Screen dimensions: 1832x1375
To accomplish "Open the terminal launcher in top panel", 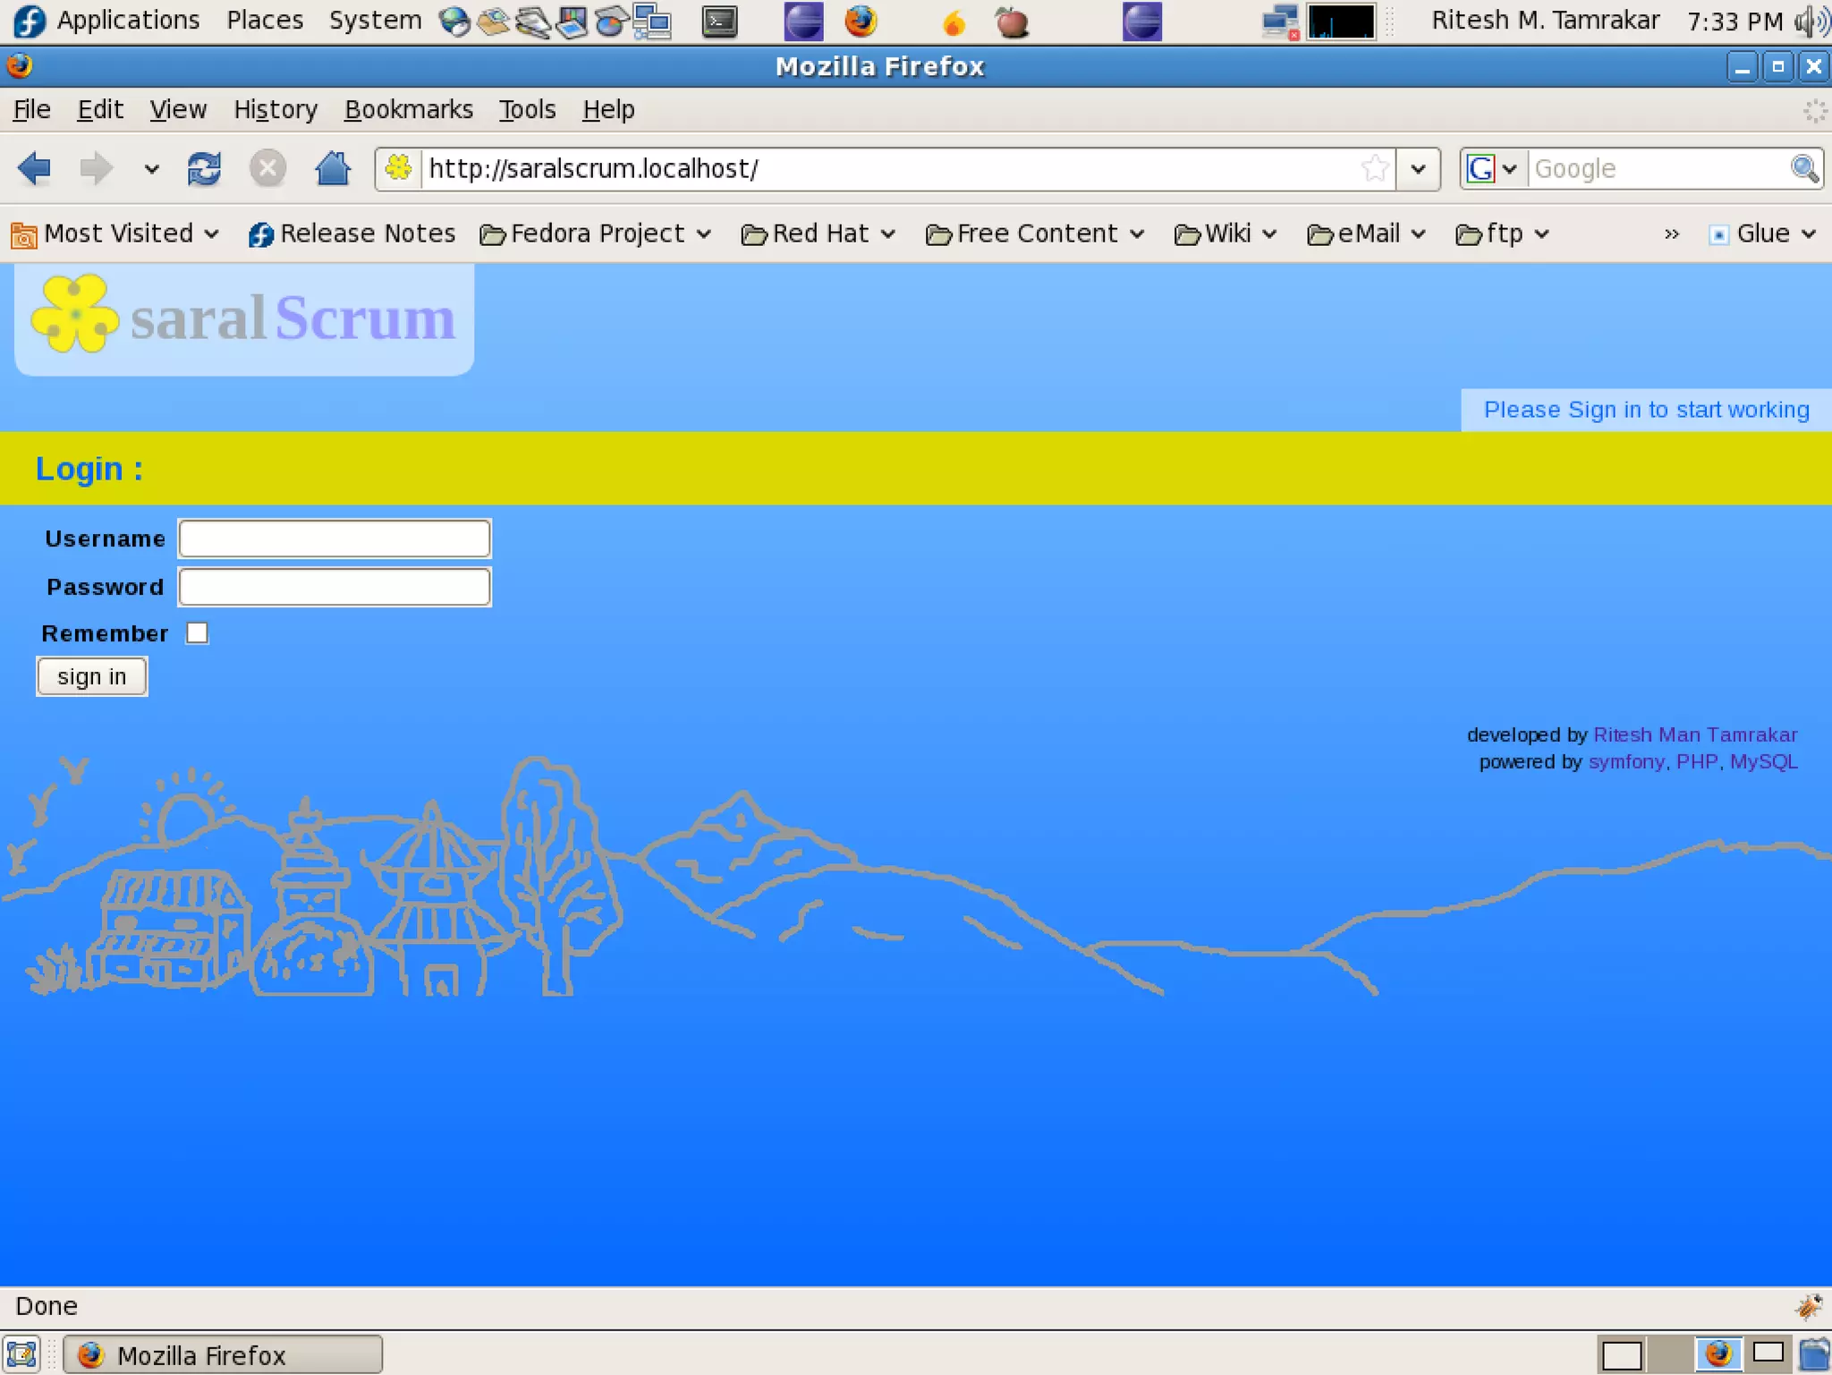I will [719, 21].
